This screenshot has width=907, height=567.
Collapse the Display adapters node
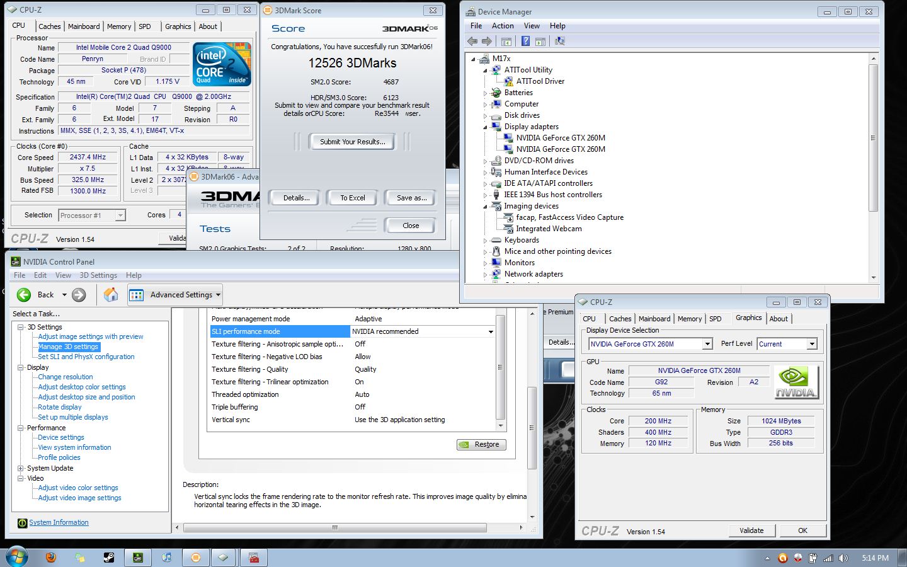(x=486, y=127)
